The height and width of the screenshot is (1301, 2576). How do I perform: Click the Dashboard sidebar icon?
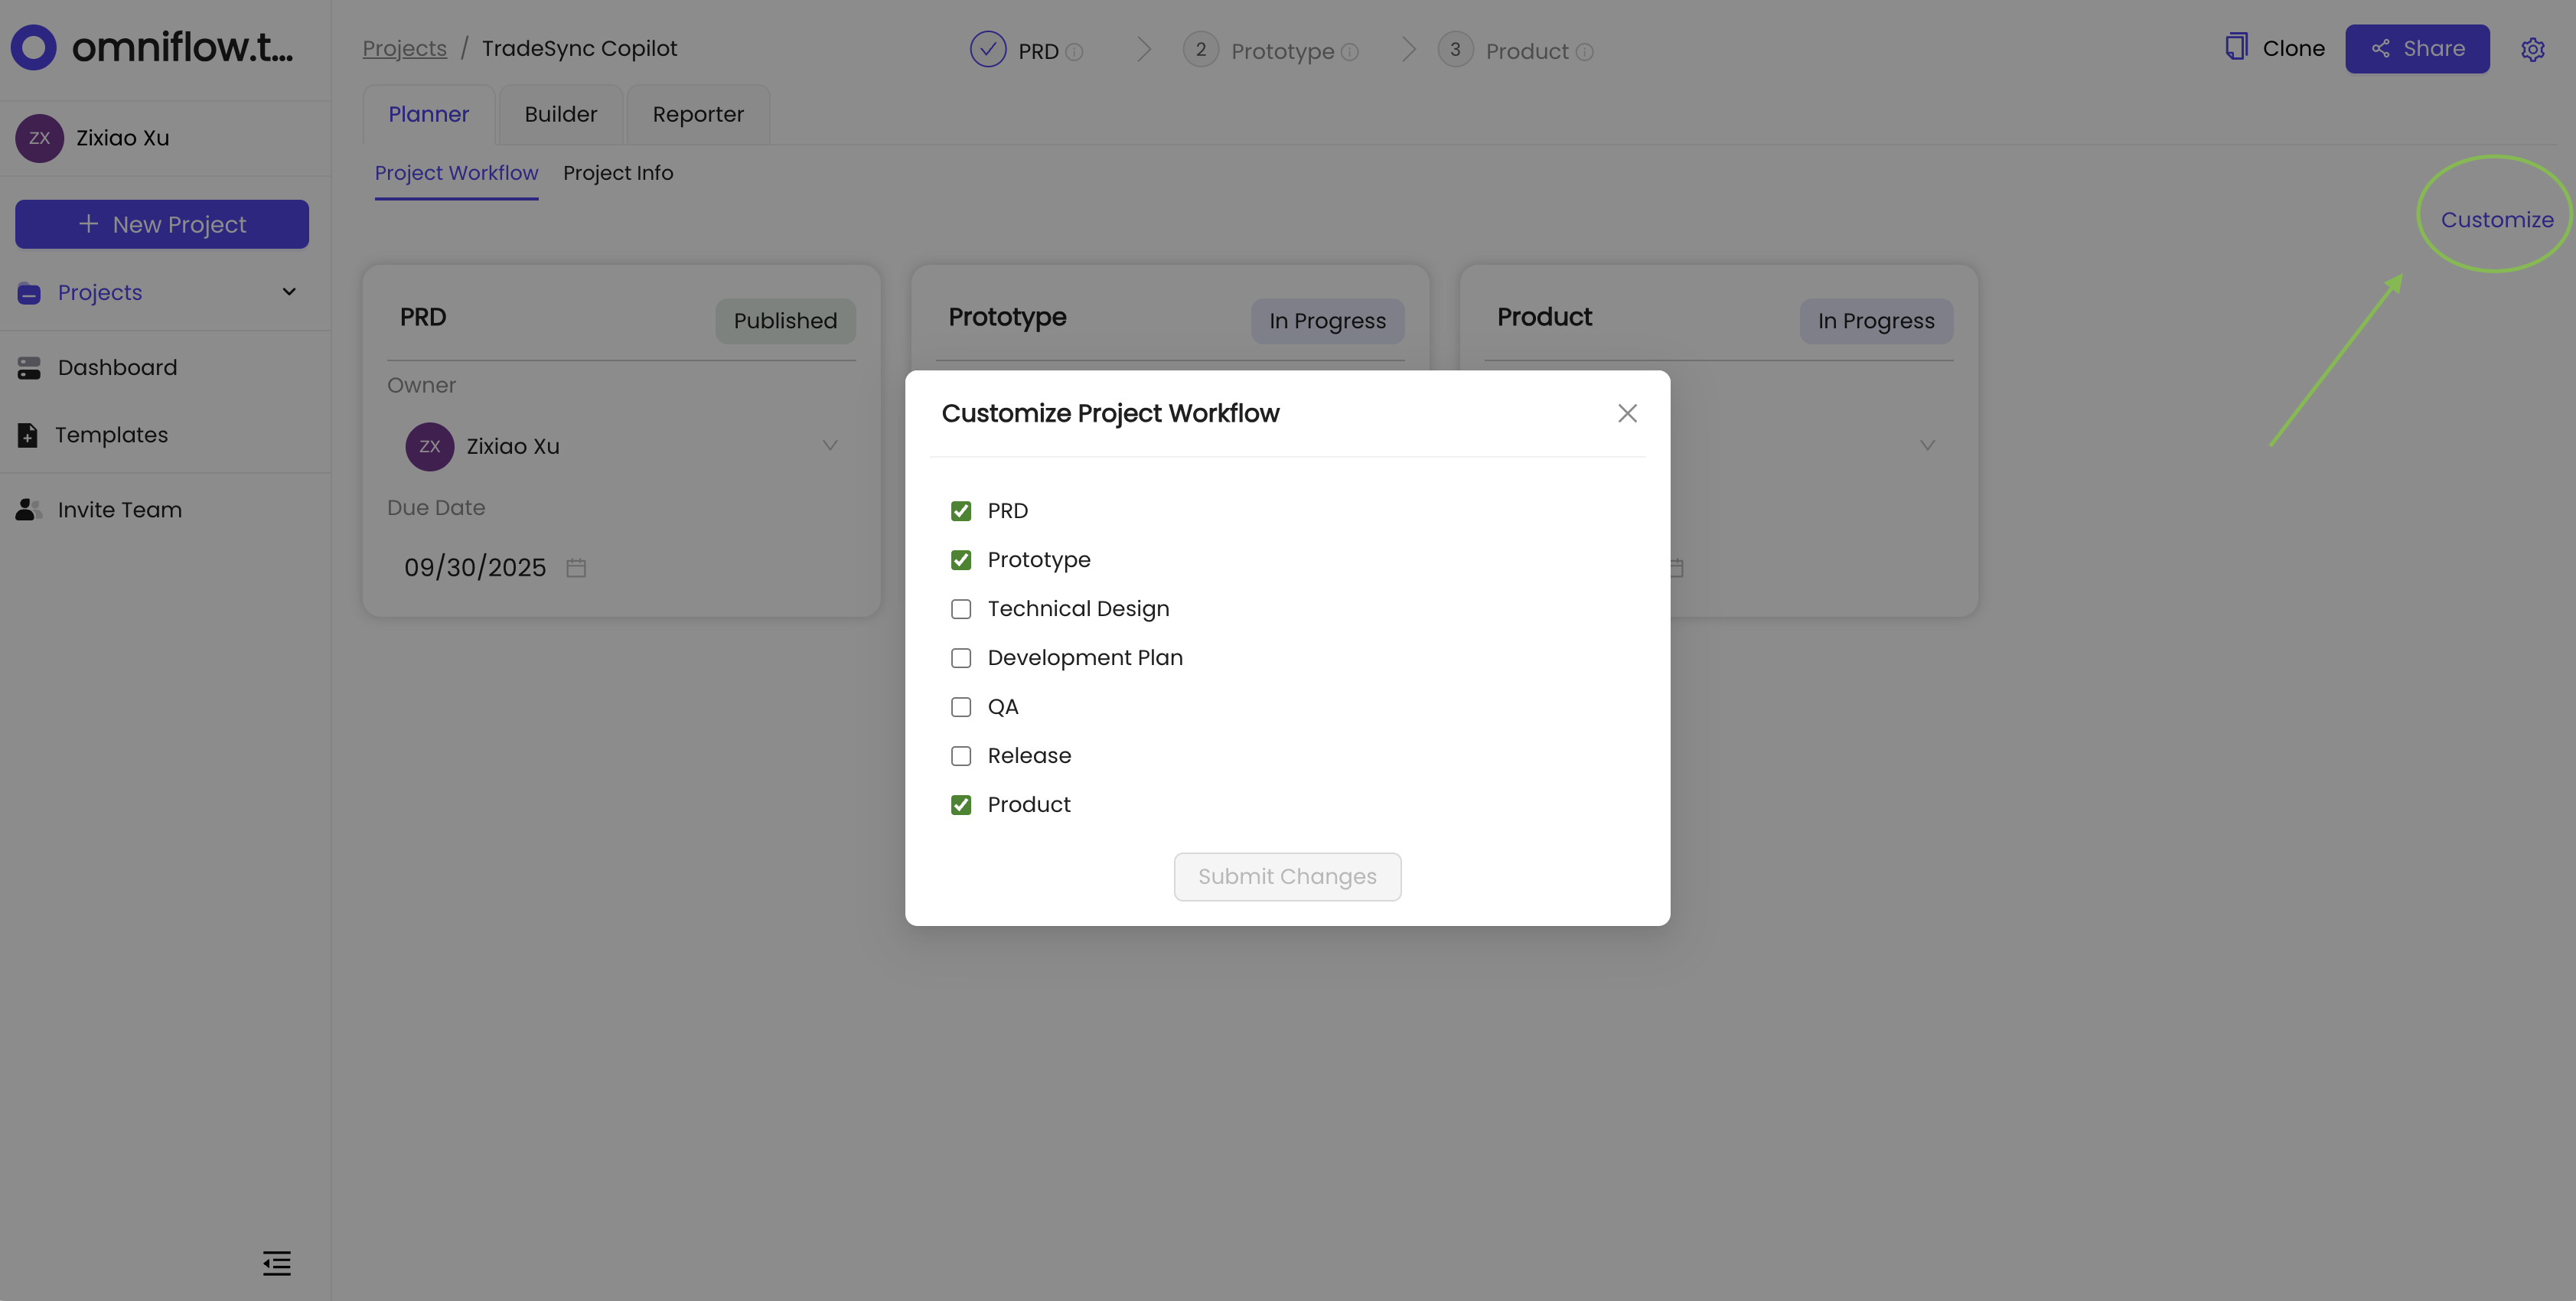point(28,367)
